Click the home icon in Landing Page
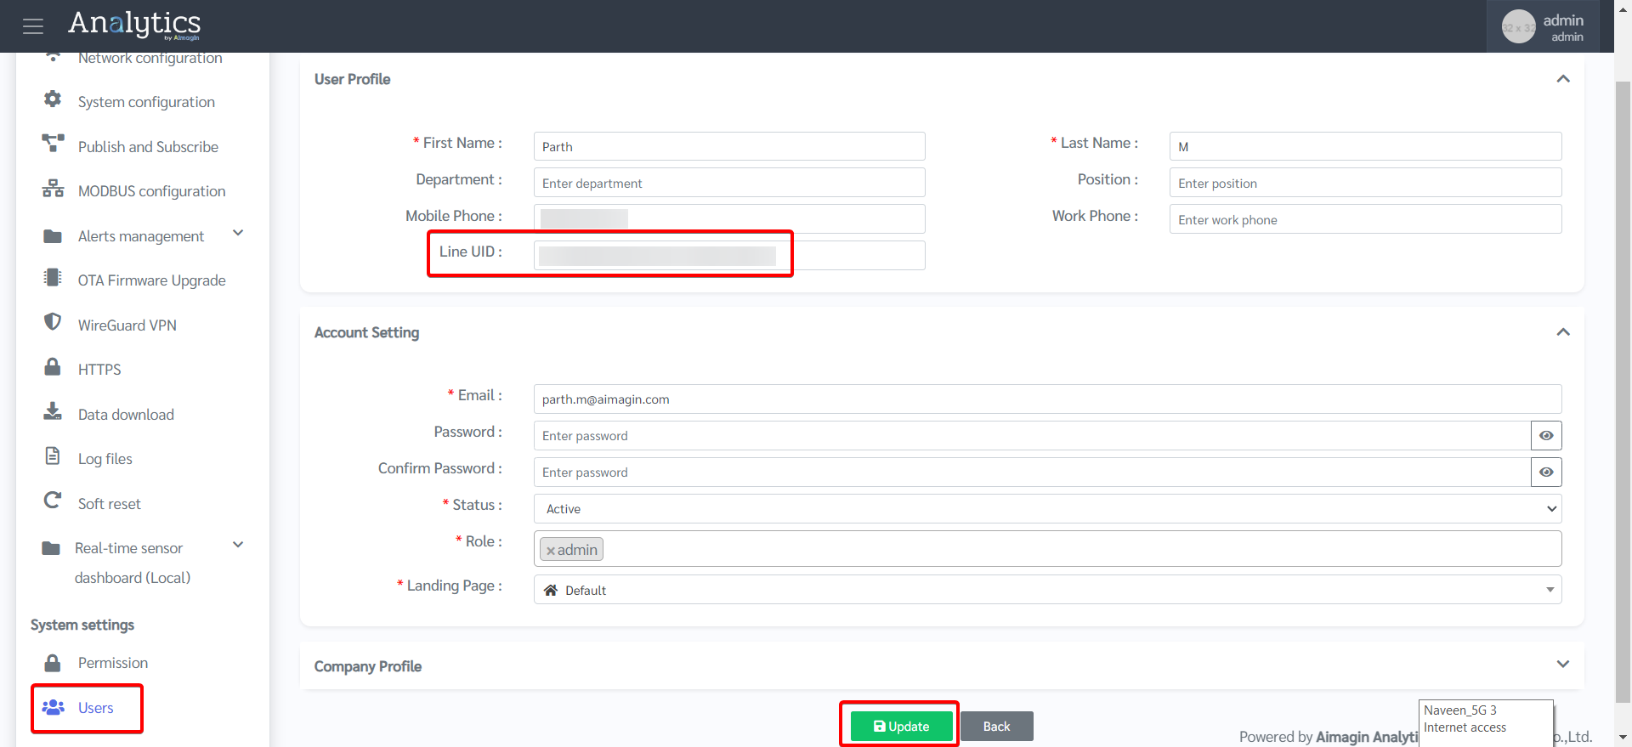 [x=551, y=590]
